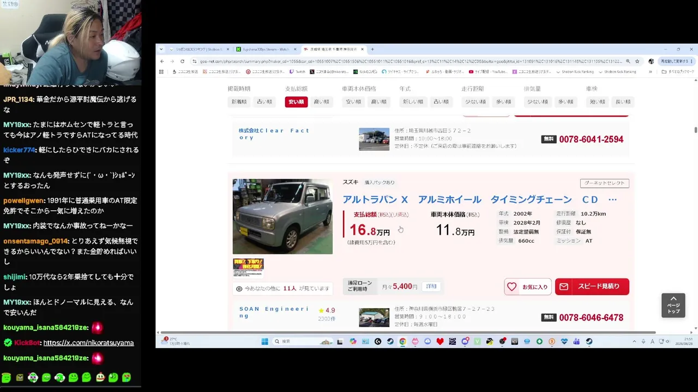Click the SOAN Engineering shop thumbnail
The width and height of the screenshot is (698, 392).
tap(374, 317)
